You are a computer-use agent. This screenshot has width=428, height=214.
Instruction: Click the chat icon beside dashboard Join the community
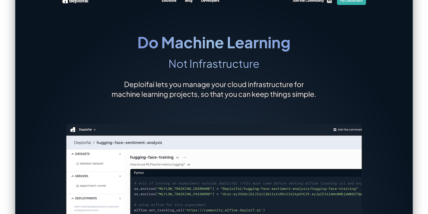coord(335,130)
